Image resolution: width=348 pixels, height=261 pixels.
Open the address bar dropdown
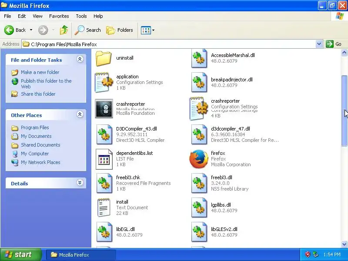coord(319,44)
